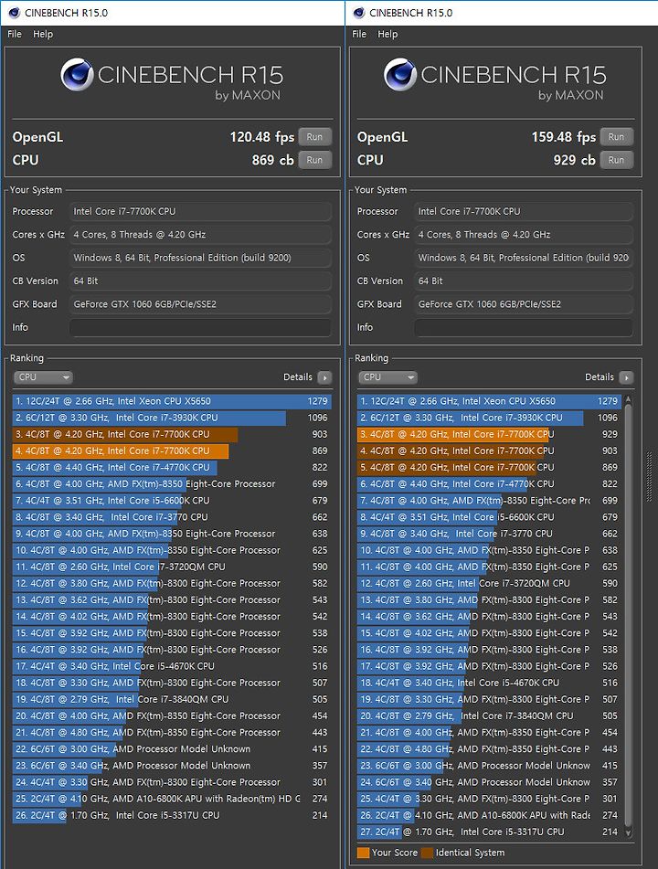
Task: Click Cinebench R15 logo in left window
Action: point(172,79)
